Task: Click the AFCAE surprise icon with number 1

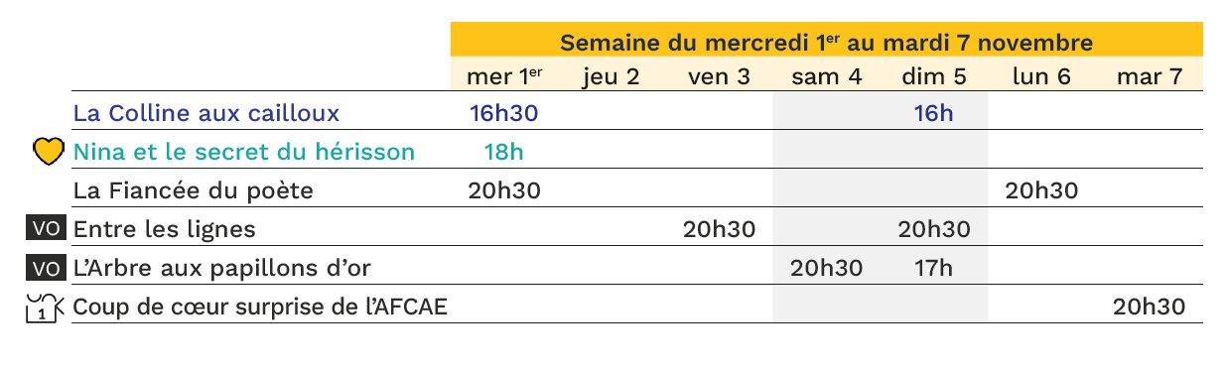Action: coord(44,307)
